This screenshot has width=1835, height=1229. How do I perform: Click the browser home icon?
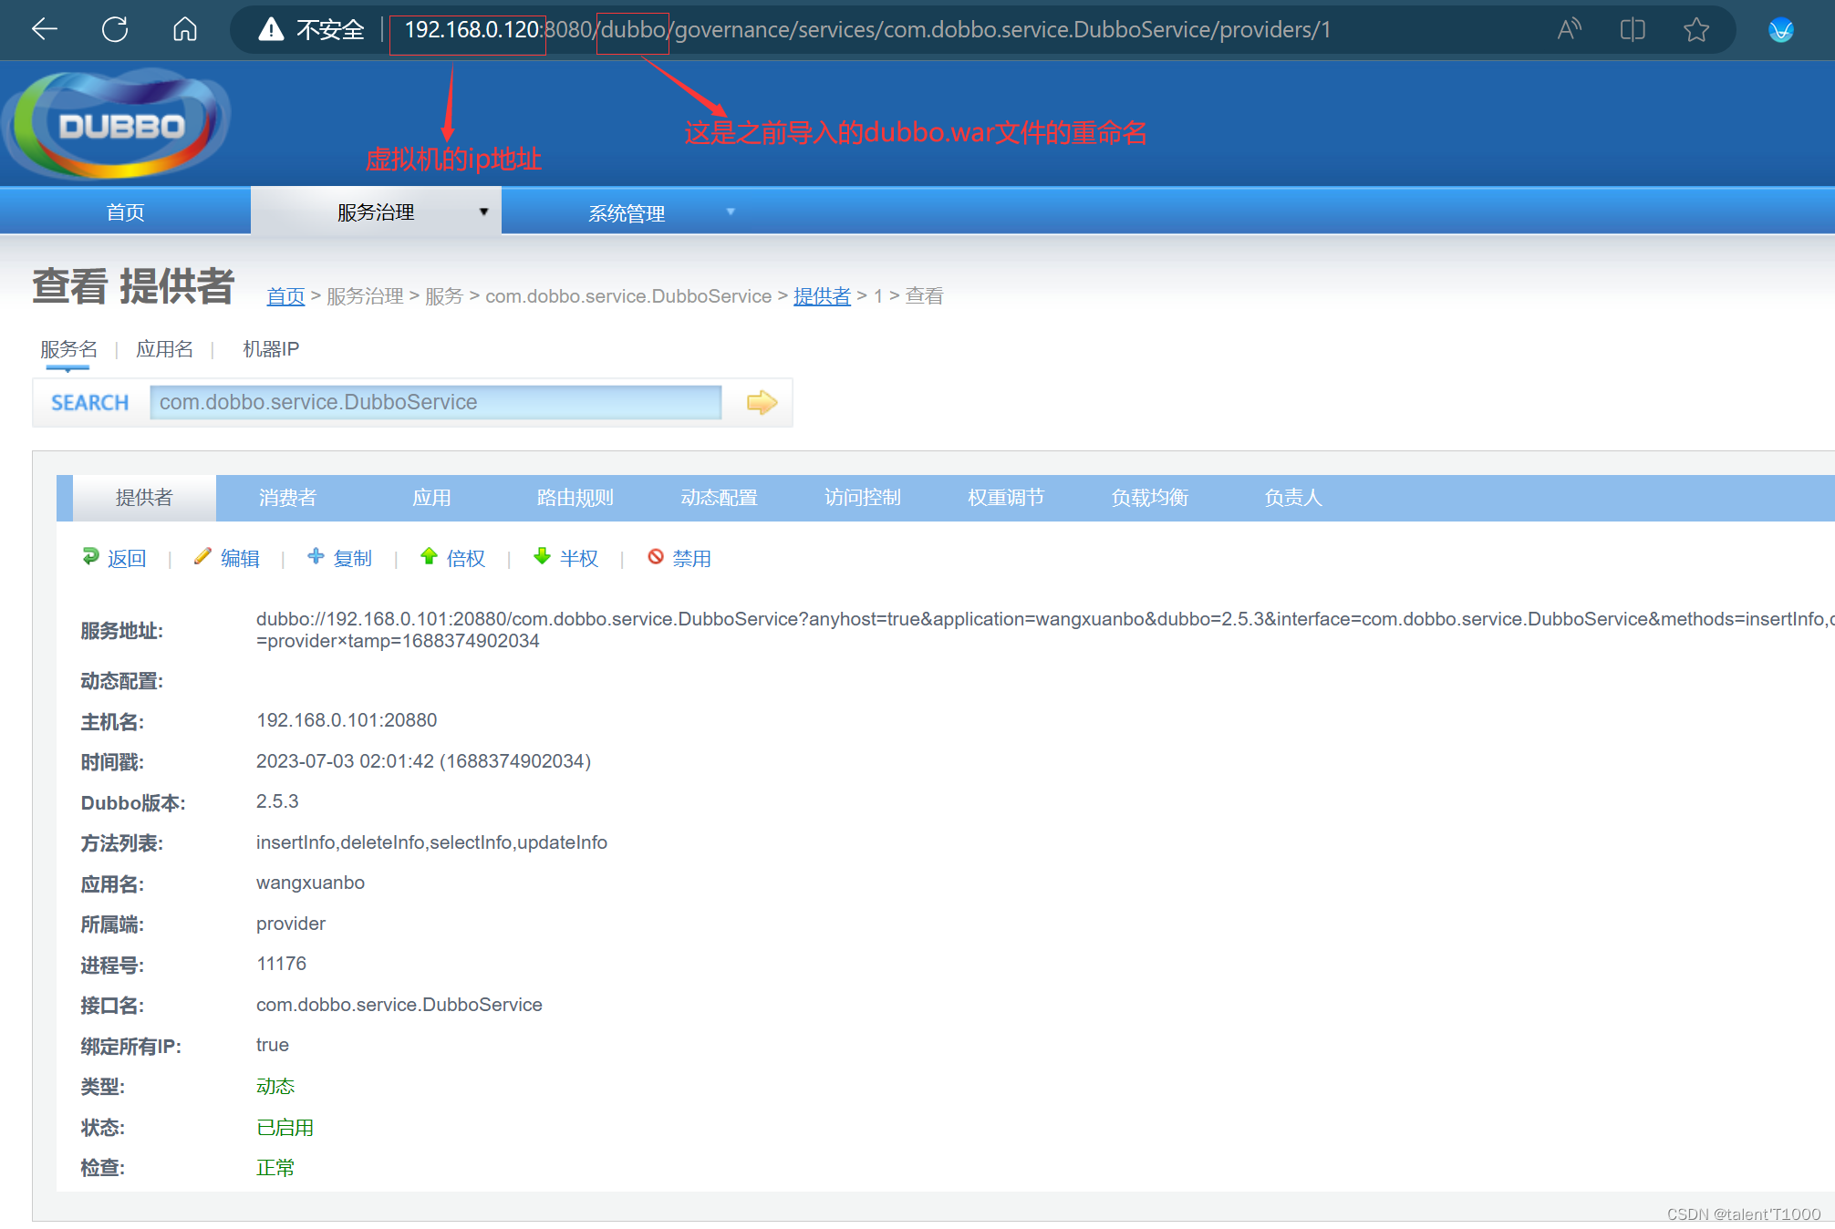pos(185,29)
